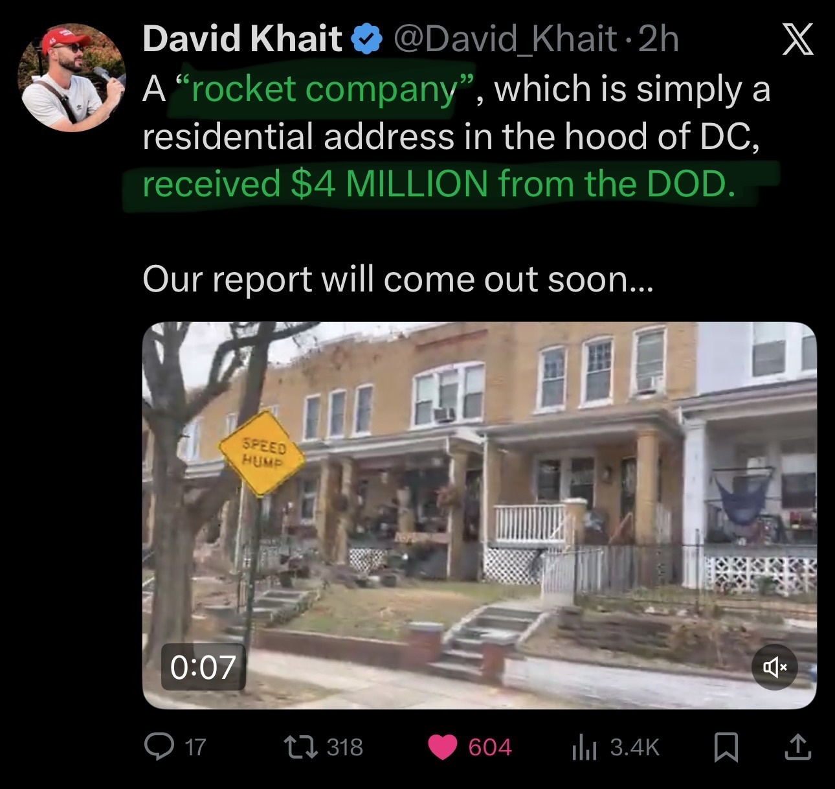Click the 3.4K views count
Screen dimensions: 835x789
pyautogui.click(x=635, y=748)
